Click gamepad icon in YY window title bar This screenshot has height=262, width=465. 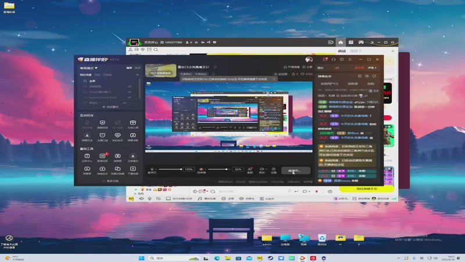pos(361,42)
